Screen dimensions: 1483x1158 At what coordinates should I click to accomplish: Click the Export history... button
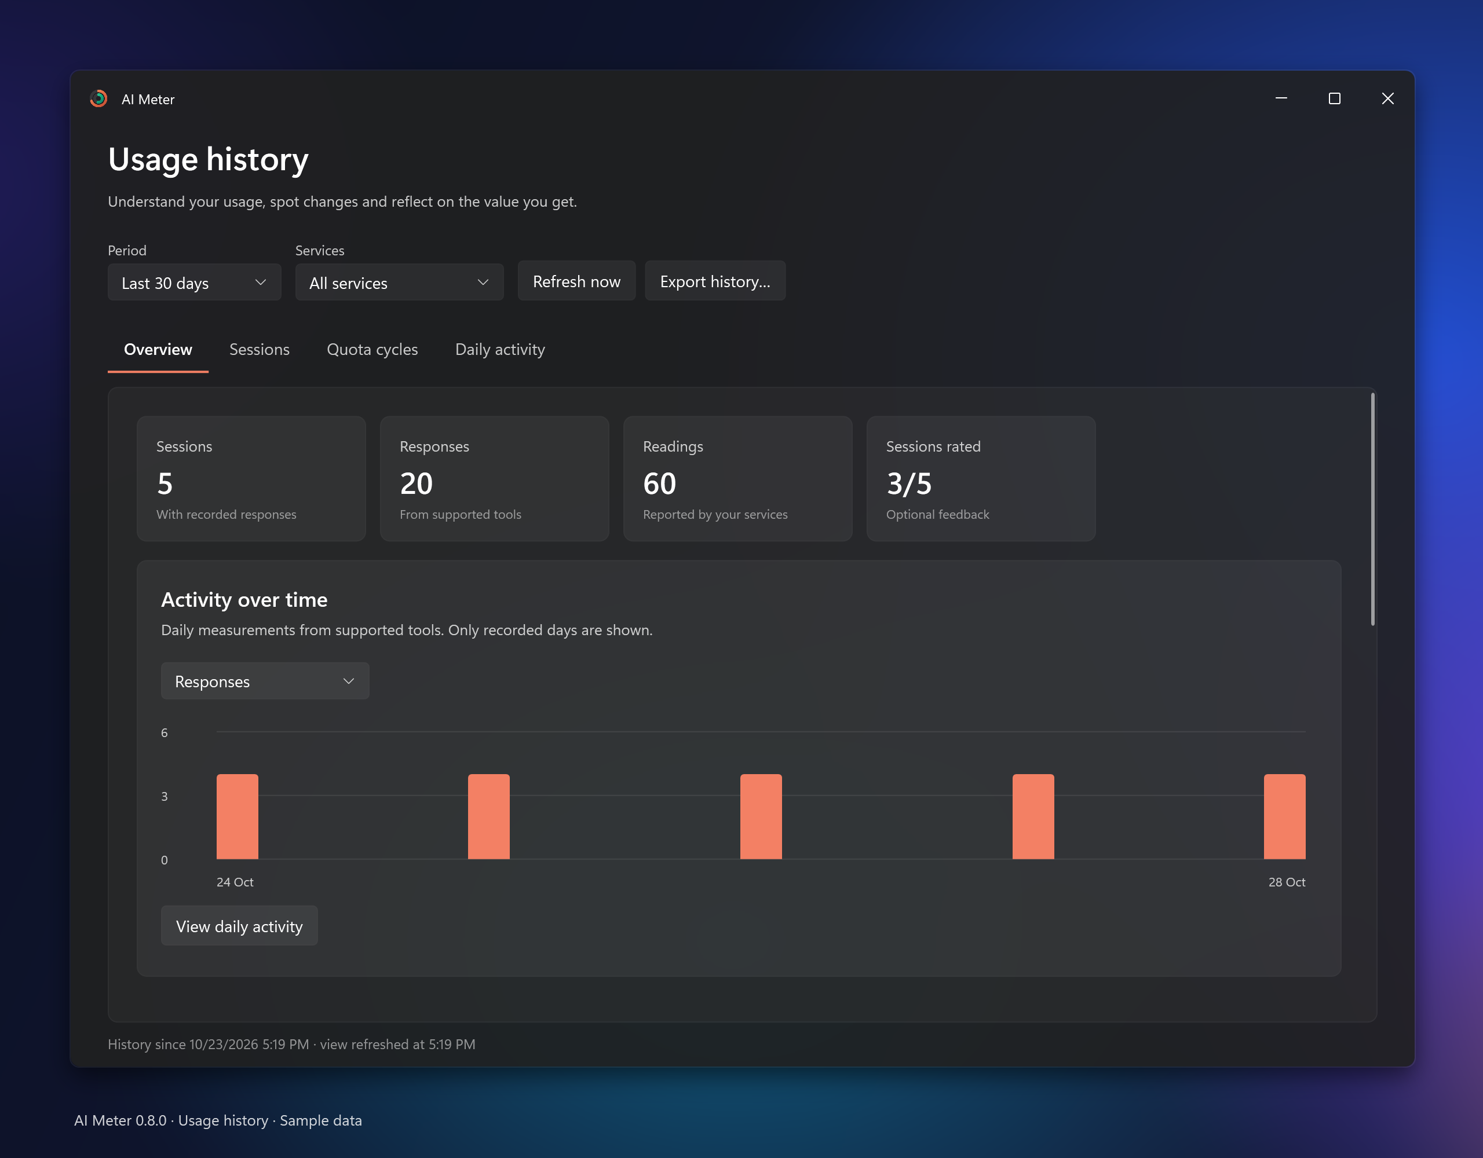click(715, 281)
